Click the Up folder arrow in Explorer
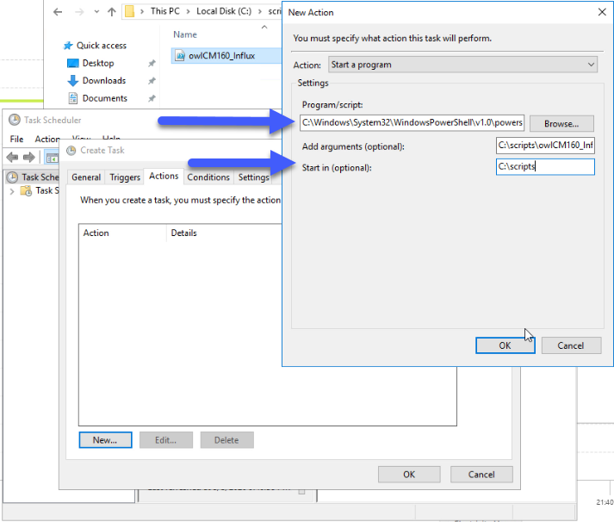 112,12
